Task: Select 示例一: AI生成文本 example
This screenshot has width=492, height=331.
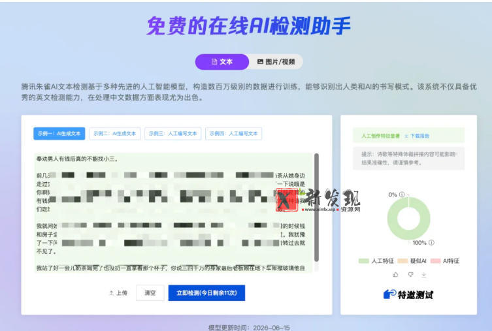Action: 59,134
